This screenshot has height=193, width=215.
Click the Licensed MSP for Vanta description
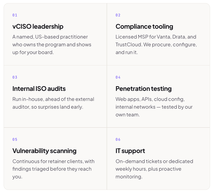click(x=156, y=45)
